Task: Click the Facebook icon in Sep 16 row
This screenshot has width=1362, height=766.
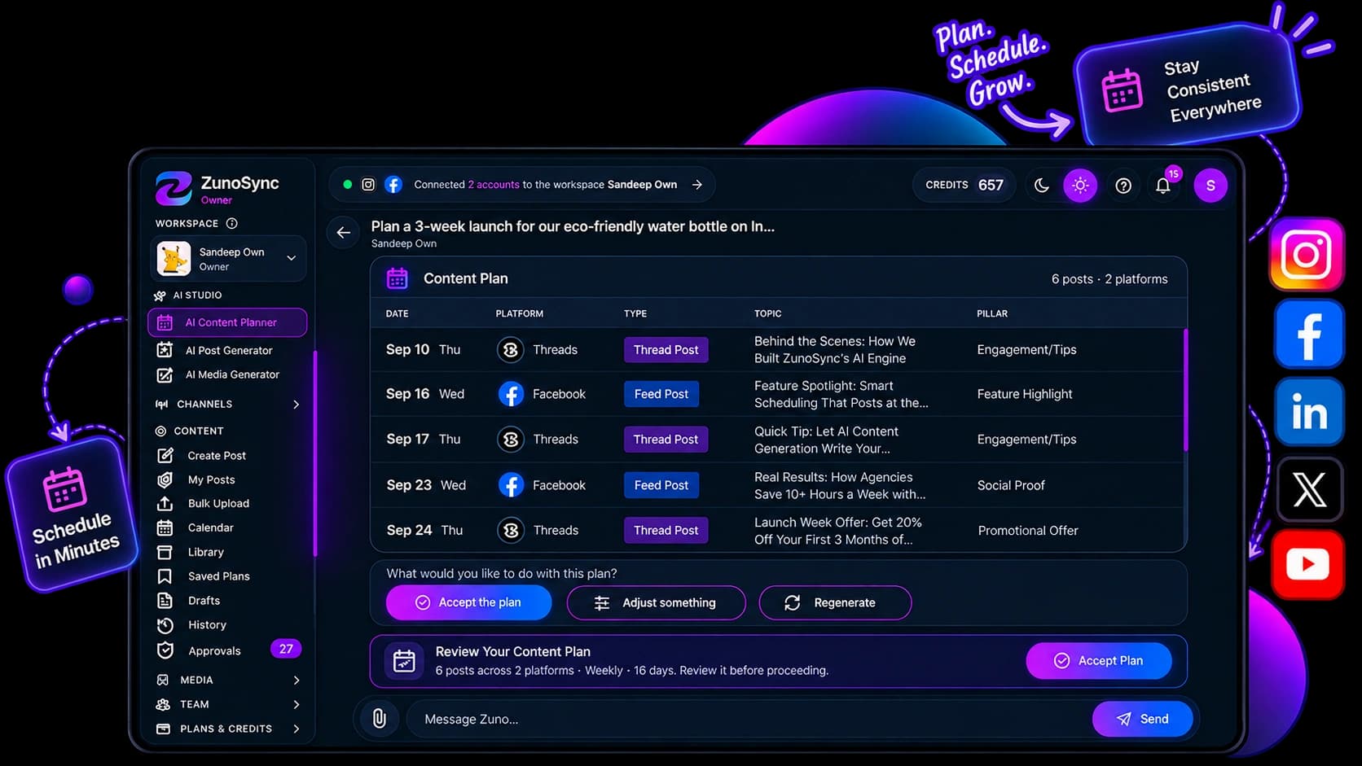Action: (x=511, y=395)
